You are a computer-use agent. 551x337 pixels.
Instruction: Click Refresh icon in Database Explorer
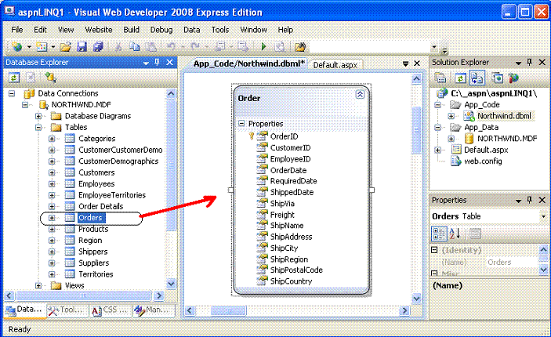14,78
